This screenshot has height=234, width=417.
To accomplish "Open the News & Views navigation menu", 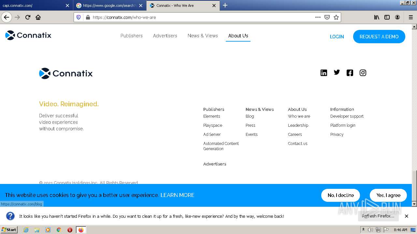I will pos(203,36).
